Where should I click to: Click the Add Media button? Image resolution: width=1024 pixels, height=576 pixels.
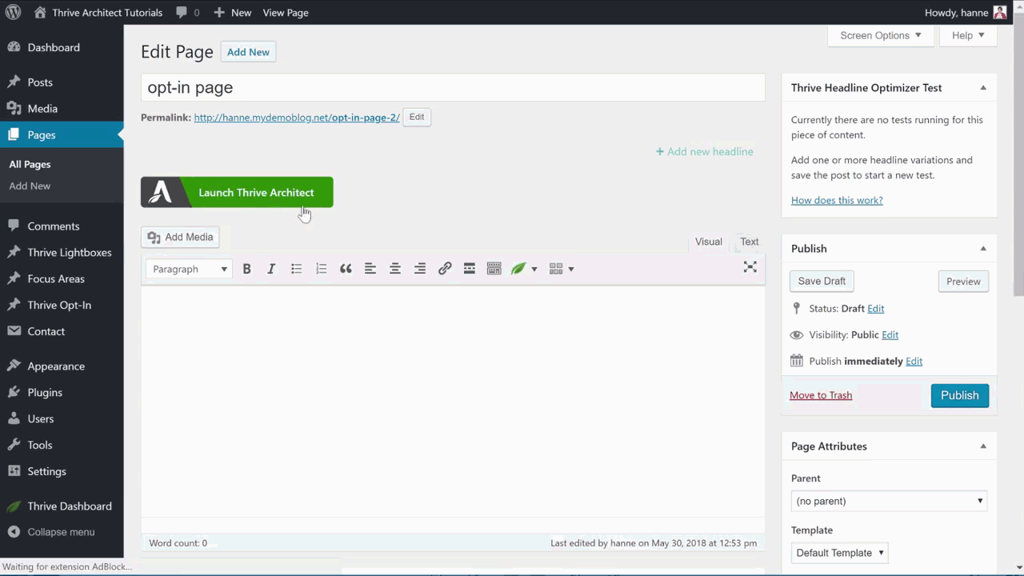[x=182, y=237]
